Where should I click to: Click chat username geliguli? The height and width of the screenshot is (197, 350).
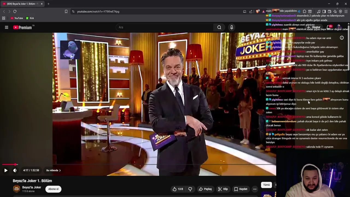coord(279,134)
